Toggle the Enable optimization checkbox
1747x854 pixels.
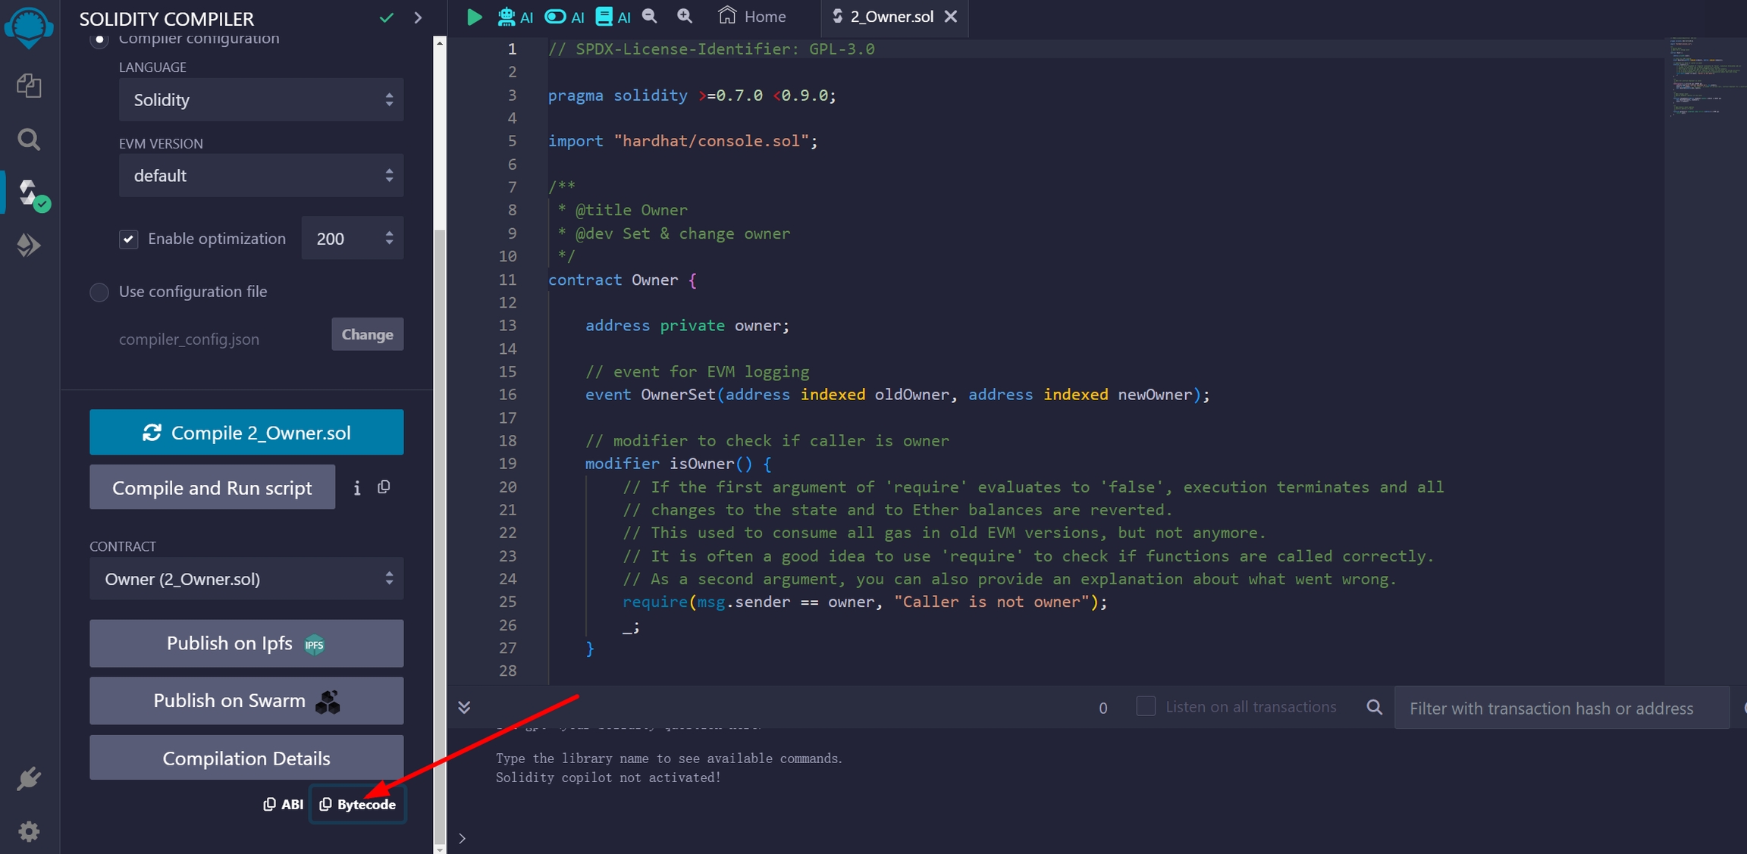[129, 239]
